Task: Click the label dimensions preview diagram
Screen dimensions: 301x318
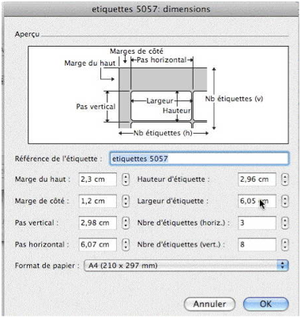Action: pos(158,95)
